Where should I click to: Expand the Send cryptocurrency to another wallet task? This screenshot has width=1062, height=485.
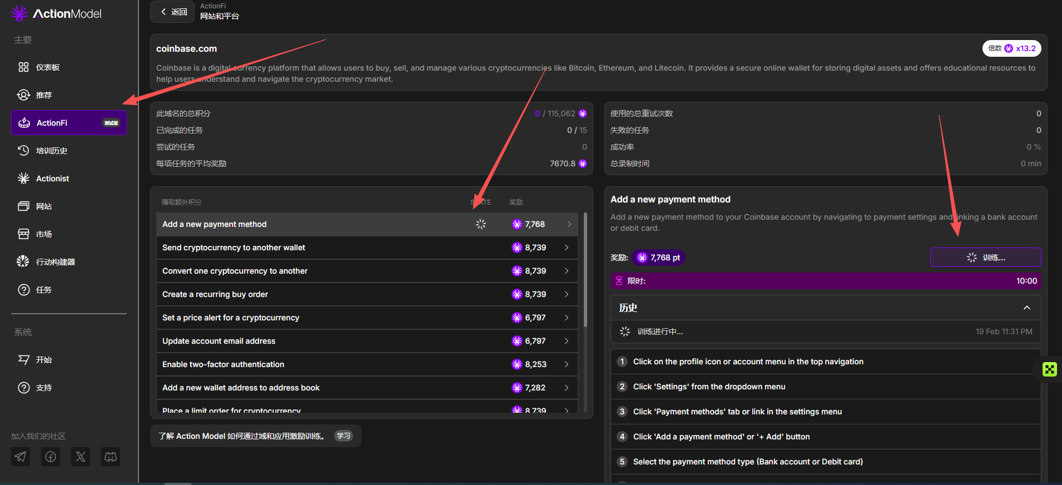click(566, 248)
